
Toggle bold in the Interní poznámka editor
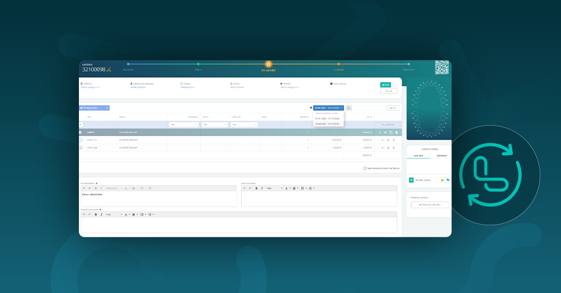tap(256, 188)
